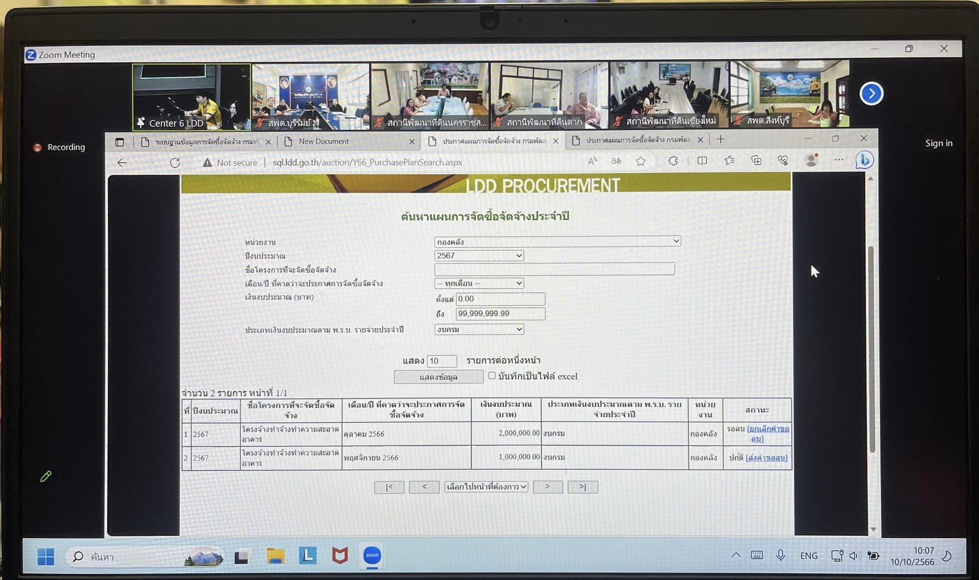
Task: Click the แสดงข้อมูล button
Action: (438, 377)
